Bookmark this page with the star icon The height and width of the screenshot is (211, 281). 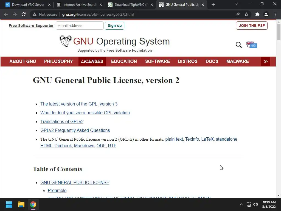(246, 14)
